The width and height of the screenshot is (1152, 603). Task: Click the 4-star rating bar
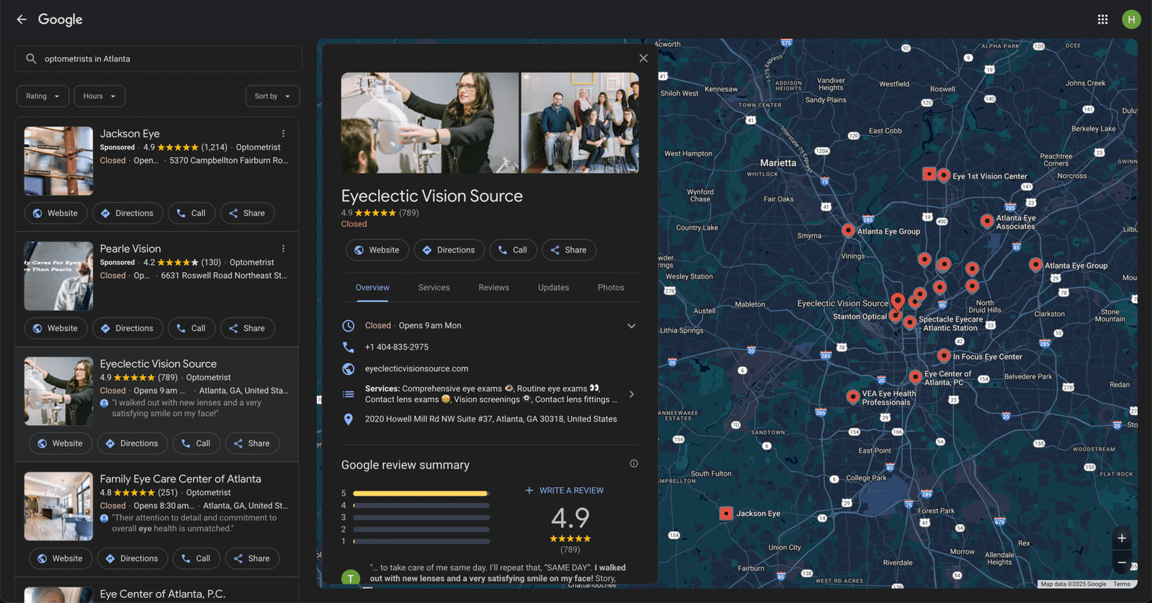point(421,506)
